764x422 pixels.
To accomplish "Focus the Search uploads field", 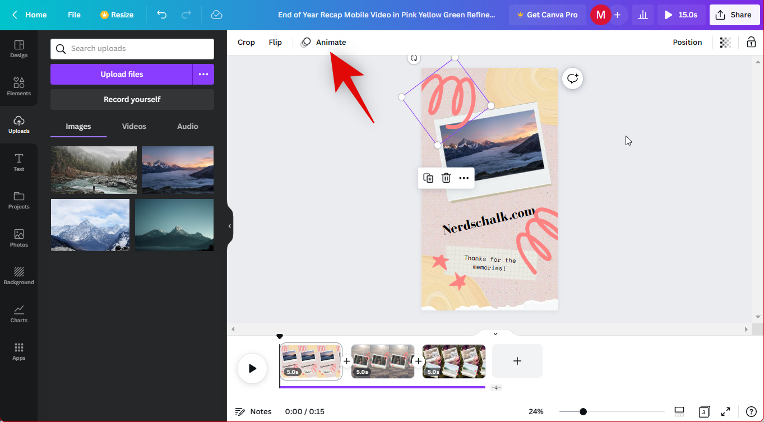I will click(132, 49).
